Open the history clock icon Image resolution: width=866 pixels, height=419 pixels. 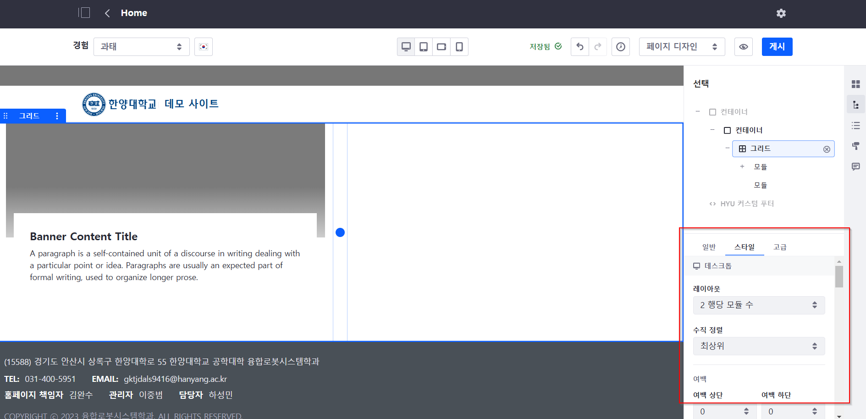point(620,47)
